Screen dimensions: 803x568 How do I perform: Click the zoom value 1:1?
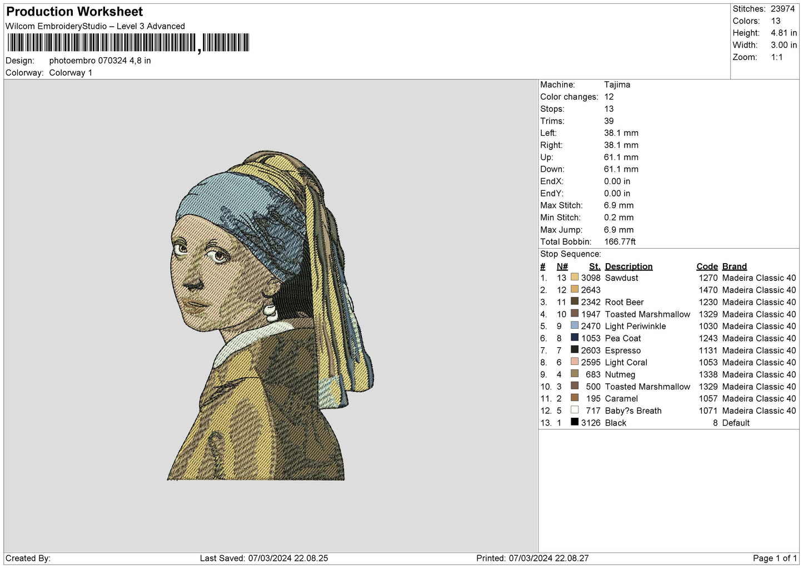(777, 57)
